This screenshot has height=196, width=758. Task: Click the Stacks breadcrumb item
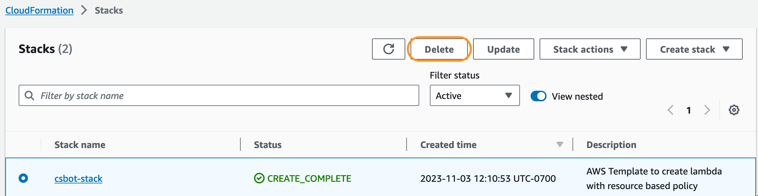[108, 10]
